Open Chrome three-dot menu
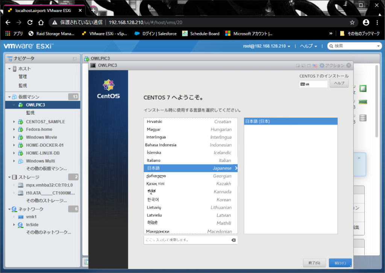This screenshot has height=273, width=385. tap(377, 23)
